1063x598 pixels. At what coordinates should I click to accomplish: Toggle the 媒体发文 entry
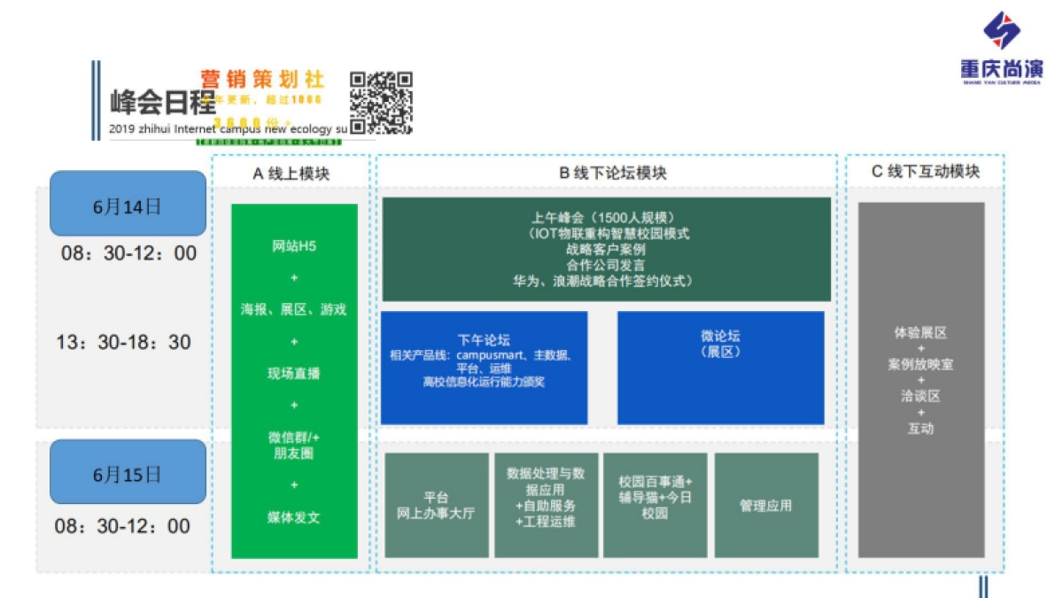tap(294, 516)
